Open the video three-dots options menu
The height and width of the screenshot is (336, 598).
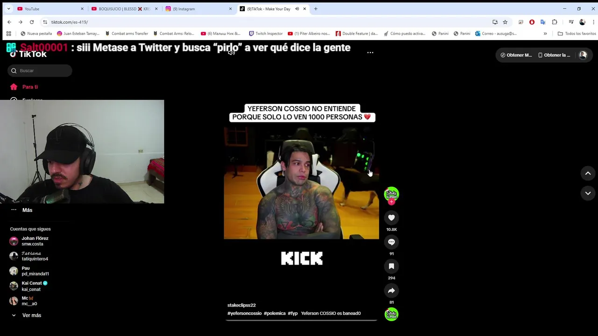[370, 52]
